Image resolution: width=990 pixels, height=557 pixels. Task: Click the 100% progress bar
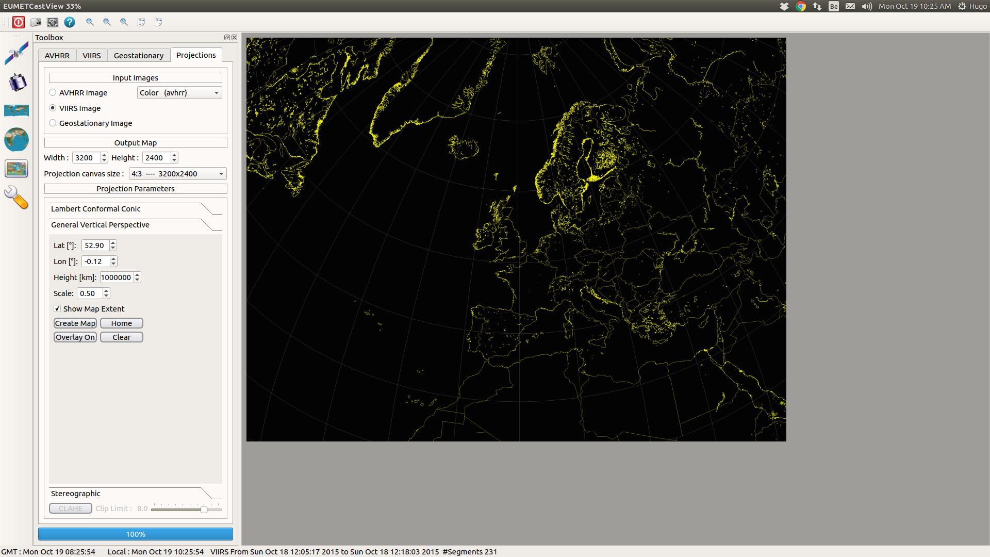point(136,534)
